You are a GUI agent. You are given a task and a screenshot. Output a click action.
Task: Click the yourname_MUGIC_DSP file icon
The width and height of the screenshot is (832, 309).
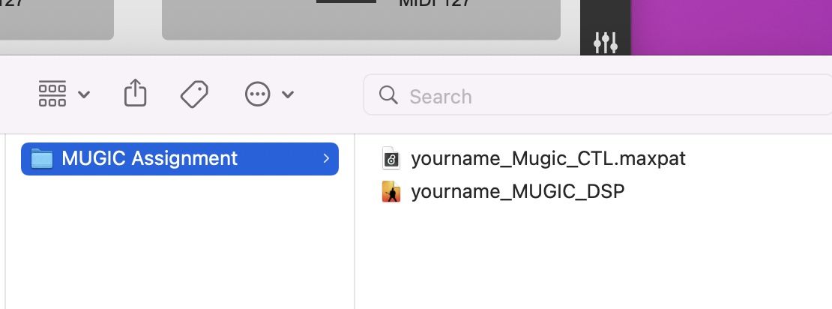pos(391,192)
